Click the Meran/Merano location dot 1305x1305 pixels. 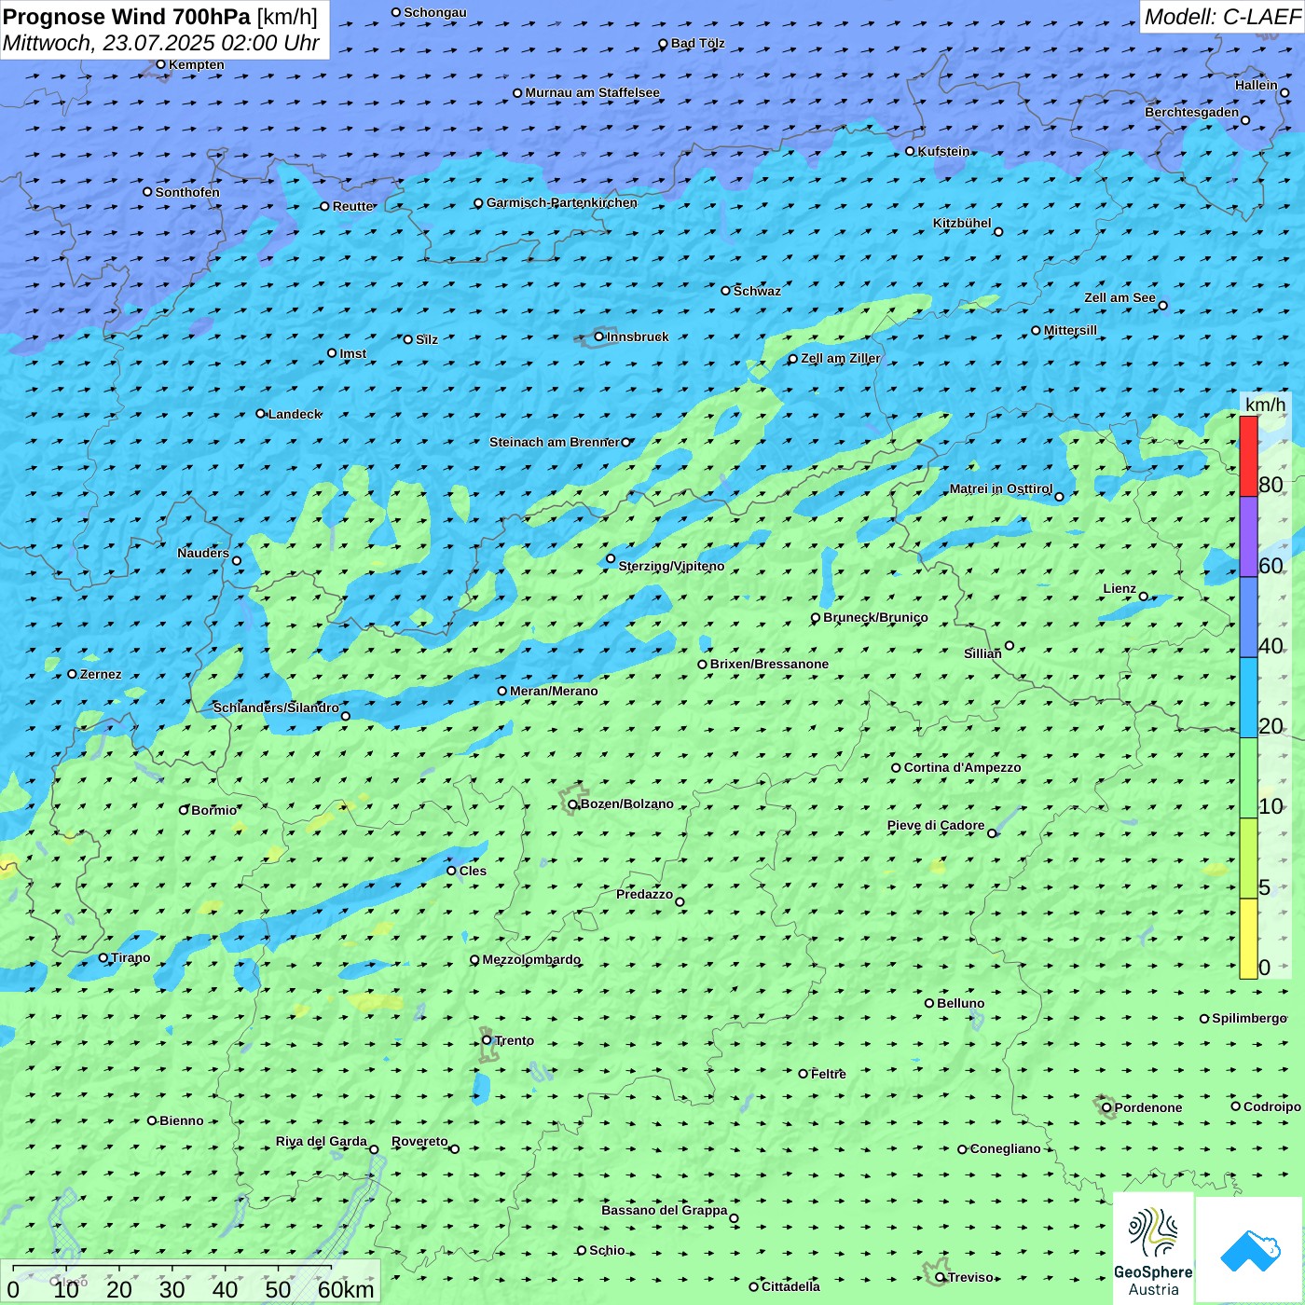pos(501,691)
